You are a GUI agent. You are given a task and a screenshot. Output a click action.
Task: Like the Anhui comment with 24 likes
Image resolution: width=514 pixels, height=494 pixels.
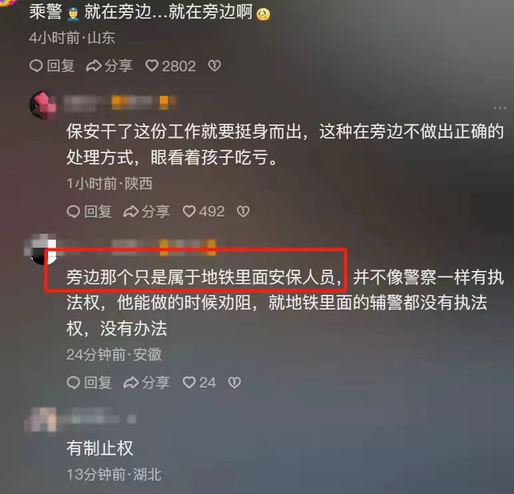point(199,383)
